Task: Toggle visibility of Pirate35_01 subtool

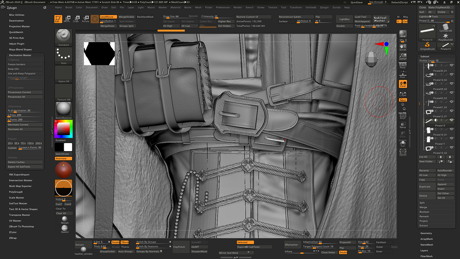Action: point(452,65)
